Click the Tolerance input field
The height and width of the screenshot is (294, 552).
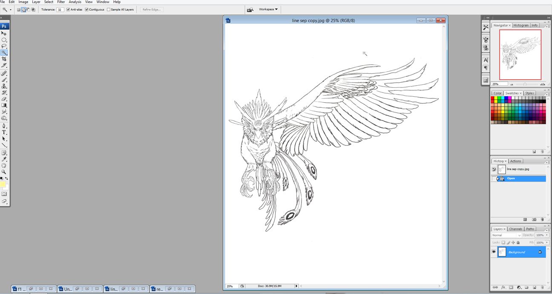[60, 9]
